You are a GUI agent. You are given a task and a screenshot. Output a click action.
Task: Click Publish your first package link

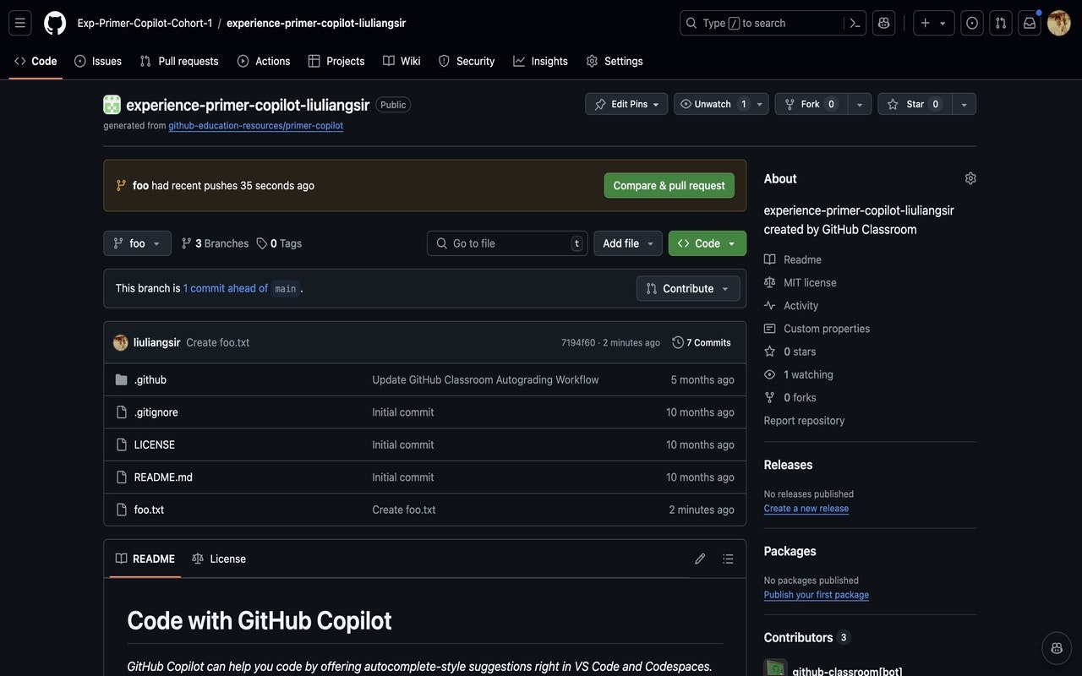[x=817, y=594]
